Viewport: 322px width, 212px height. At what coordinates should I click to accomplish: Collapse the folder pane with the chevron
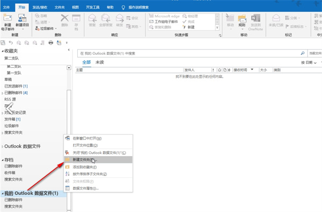coord(69,50)
